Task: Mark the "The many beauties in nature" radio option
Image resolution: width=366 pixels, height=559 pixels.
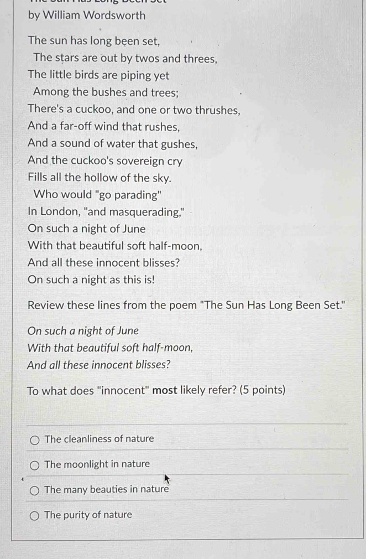Action: pos(34,491)
